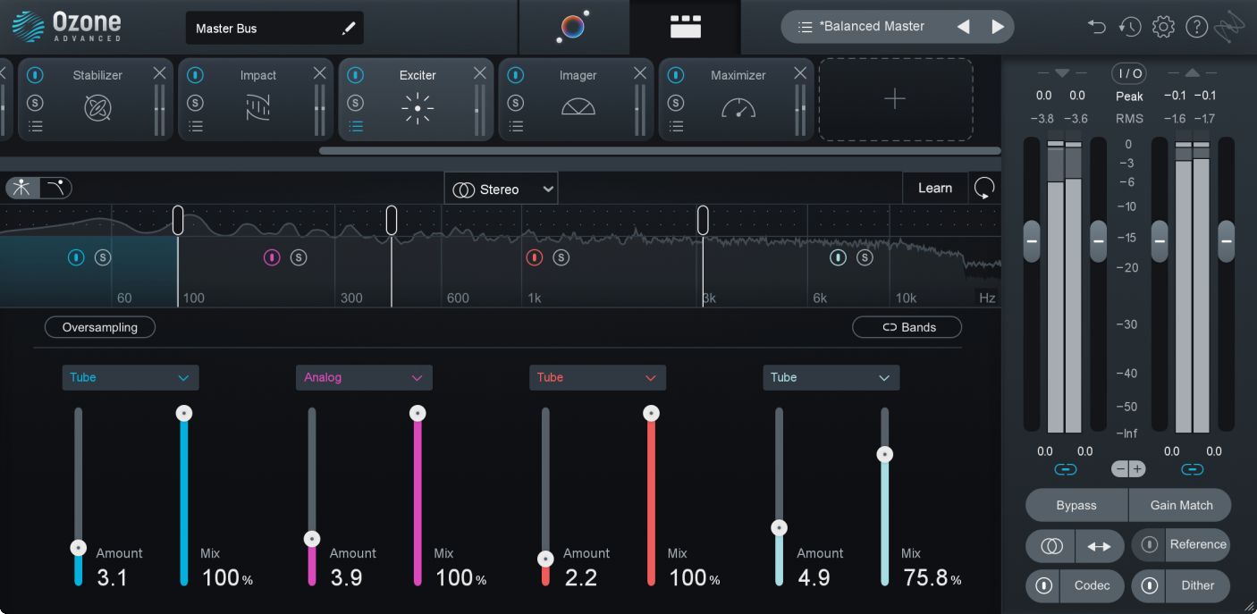Image resolution: width=1257 pixels, height=614 pixels.
Task: Solo the pink second Exciter band
Action: pyautogui.click(x=299, y=257)
